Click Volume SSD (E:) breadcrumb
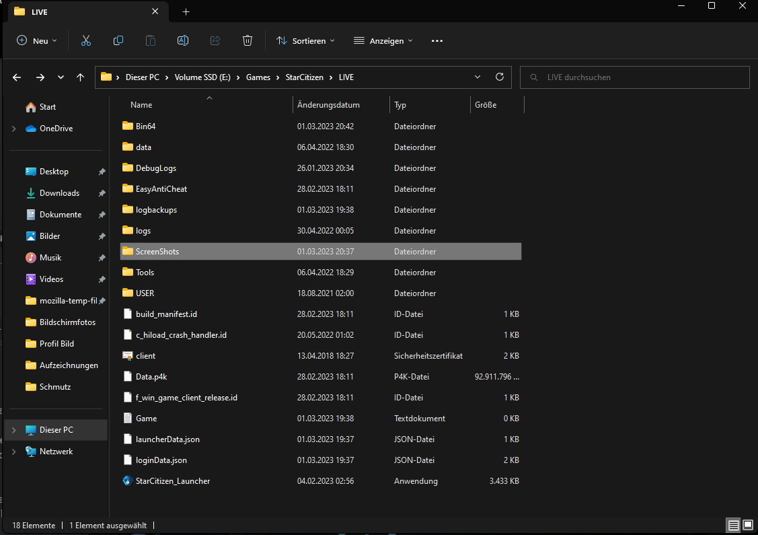The image size is (758, 535). [x=202, y=77]
